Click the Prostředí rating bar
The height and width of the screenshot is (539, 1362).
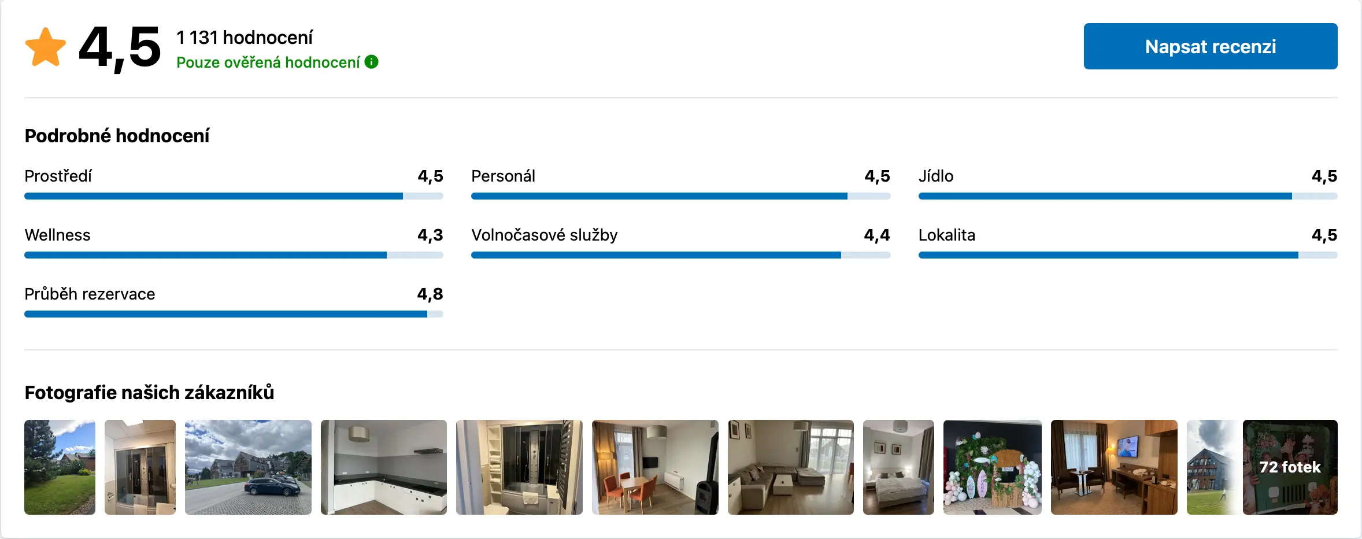[x=234, y=196]
